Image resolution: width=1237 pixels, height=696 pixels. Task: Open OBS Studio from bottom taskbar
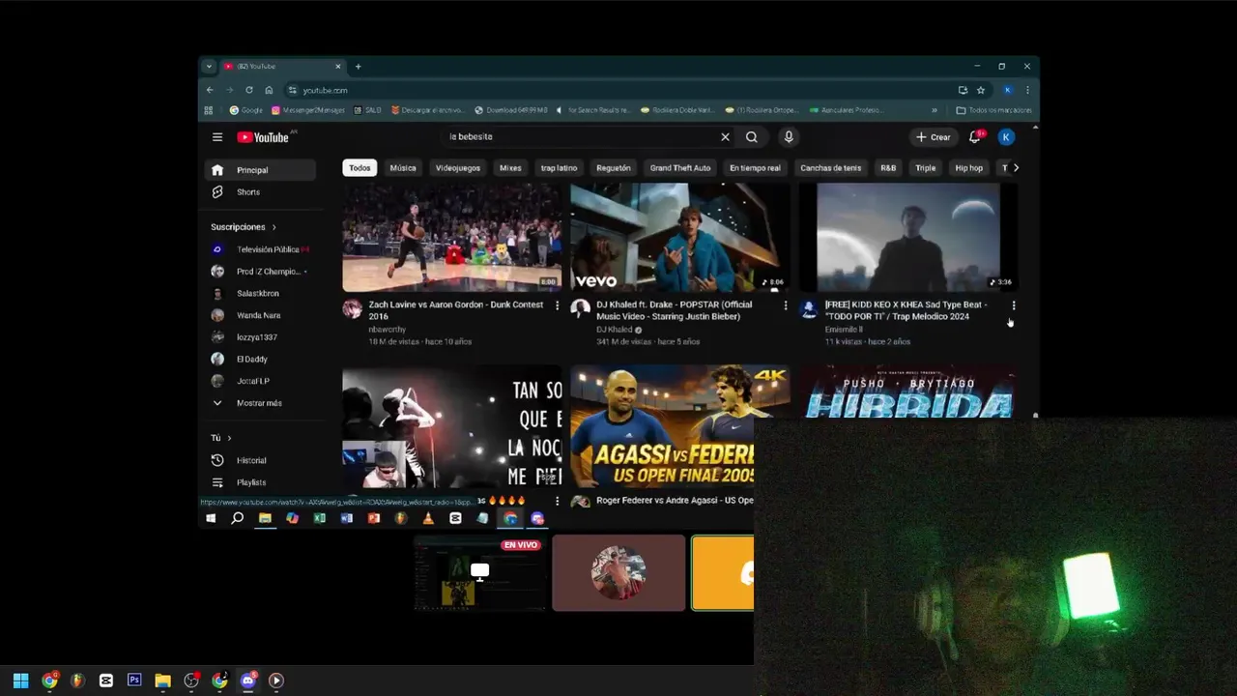tap(191, 681)
